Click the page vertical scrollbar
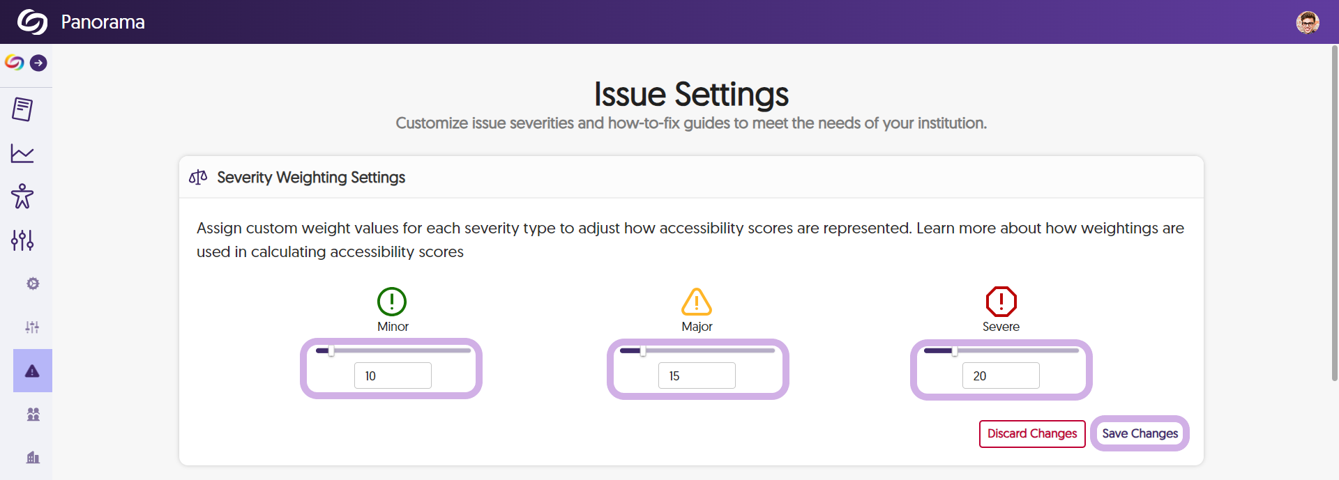Viewport: 1339px width, 480px height. [x=1335, y=213]
